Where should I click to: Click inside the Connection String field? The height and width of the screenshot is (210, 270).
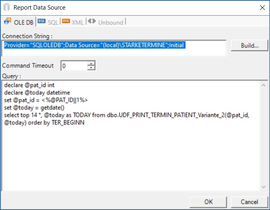[114, 48]
